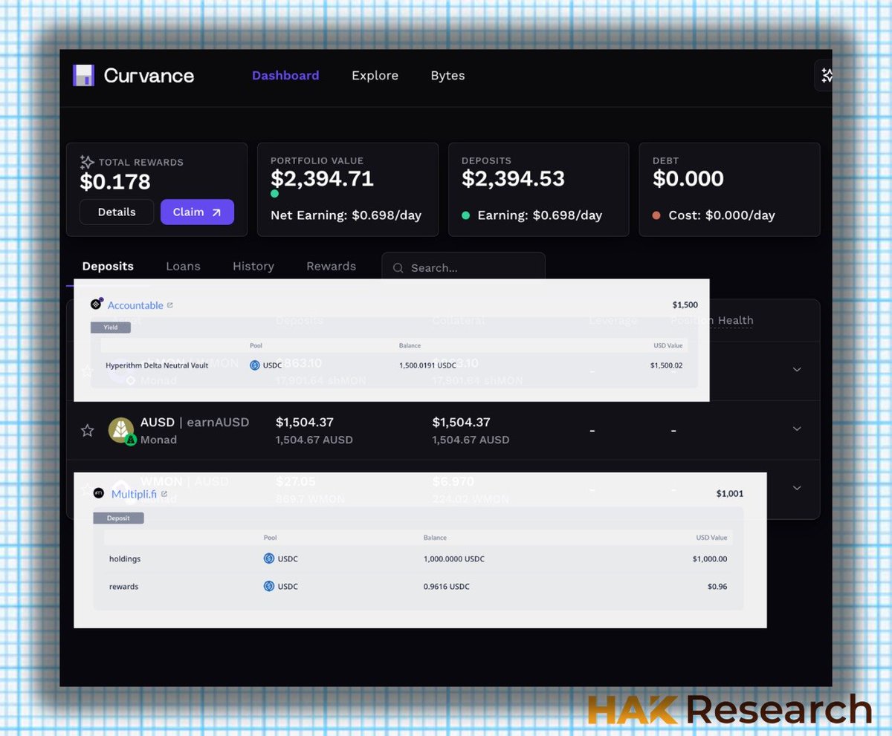Viewport: 892px width, 736px height.
Task: Click the sparkle icon button at top right
Action: click(x=826, y=75)
